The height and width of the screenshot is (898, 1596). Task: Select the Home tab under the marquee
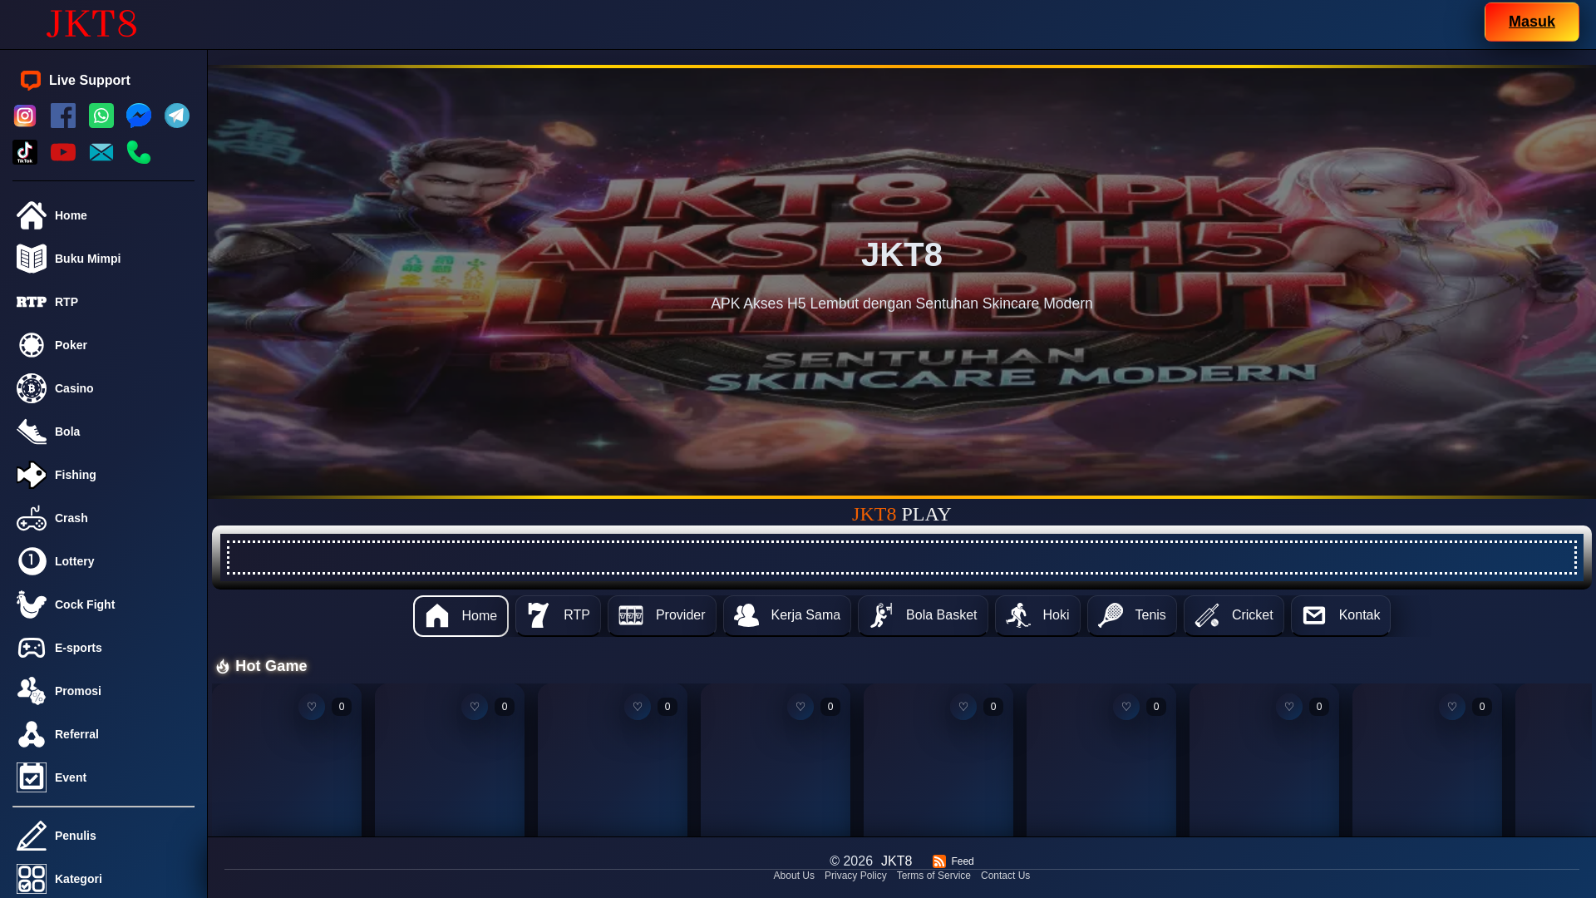tap(461, 616)
